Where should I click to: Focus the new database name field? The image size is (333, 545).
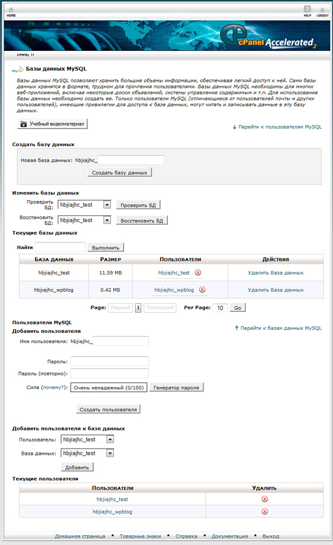tap(131, 160)
